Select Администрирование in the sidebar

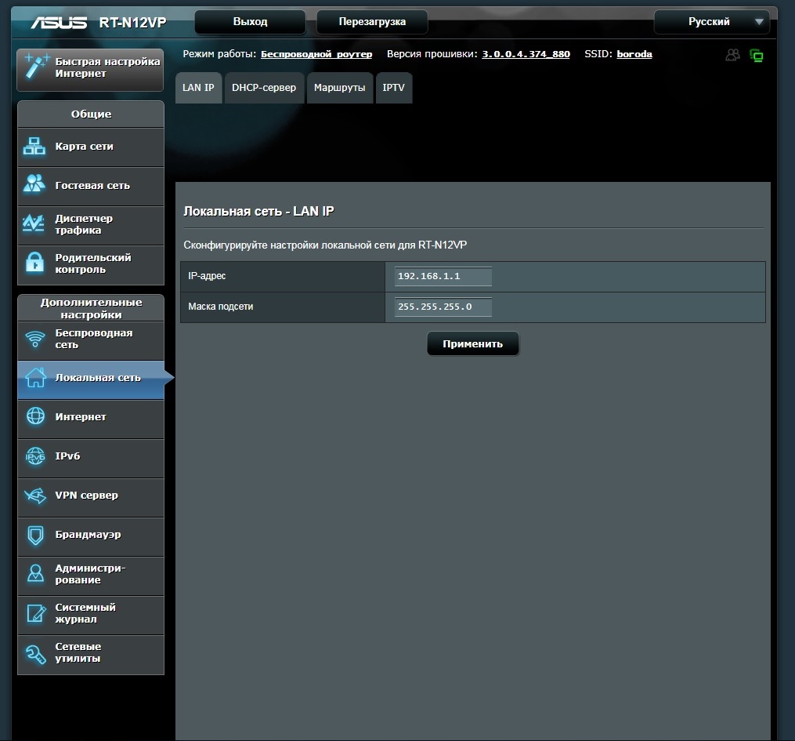tap(91, 576)
